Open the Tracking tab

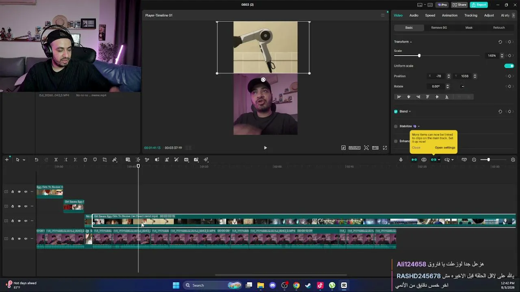471,15
